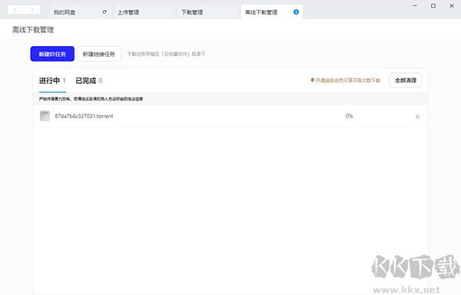This screenshot has width=461, height=295.
Task: Click the 离线下载管理 page heading
Action: pyautogui.click(x=33, y=30)
